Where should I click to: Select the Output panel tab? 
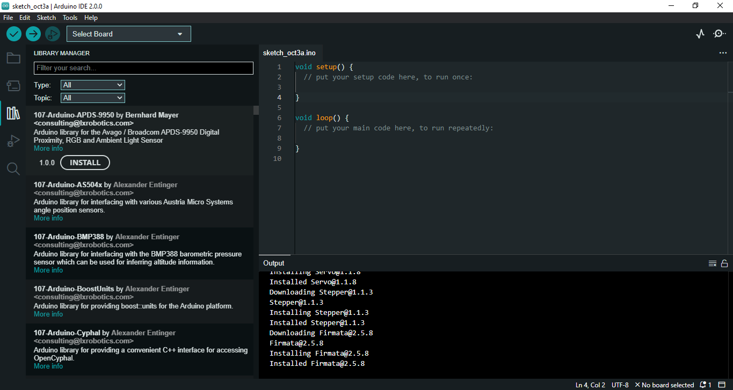(274, 263)
